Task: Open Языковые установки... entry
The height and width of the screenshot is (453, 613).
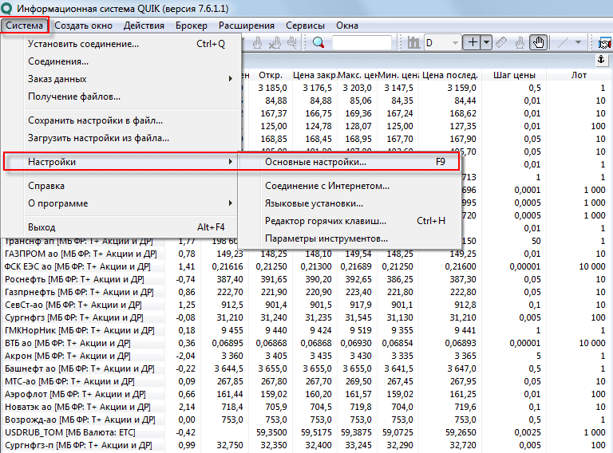Action: point(349,203)
